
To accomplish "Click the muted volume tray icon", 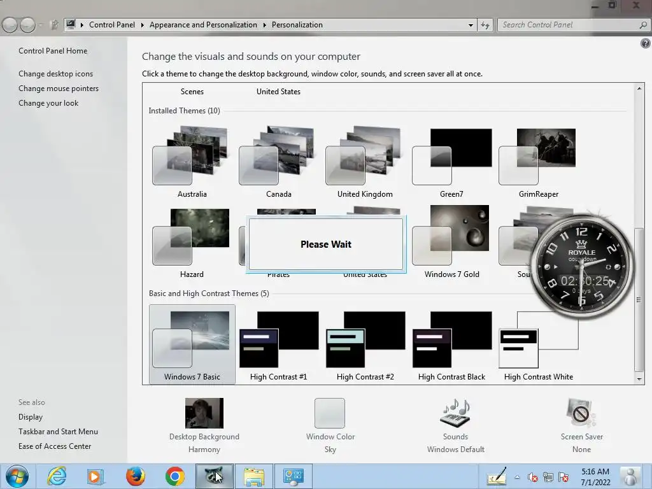I will (532, 478).
